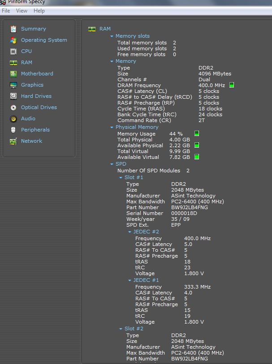This screenshot has width=272, height=364.
Task: Click the Piriform Speccy title bar icon
Action: 3,2
